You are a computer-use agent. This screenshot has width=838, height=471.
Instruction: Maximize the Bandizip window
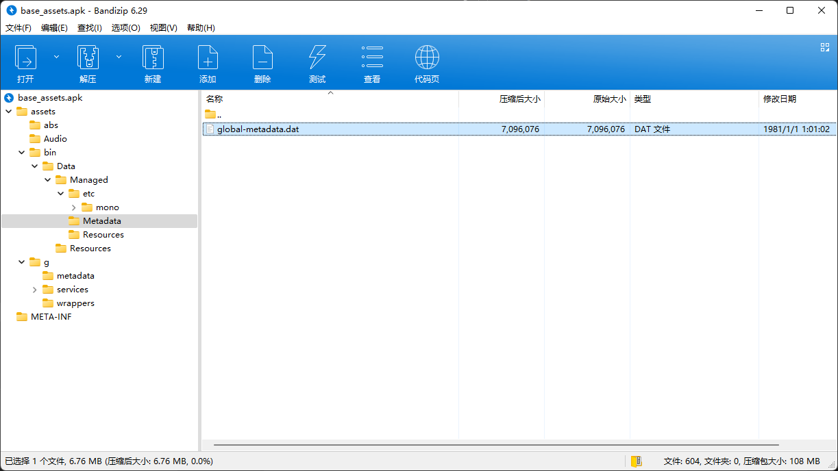[790, 10]
